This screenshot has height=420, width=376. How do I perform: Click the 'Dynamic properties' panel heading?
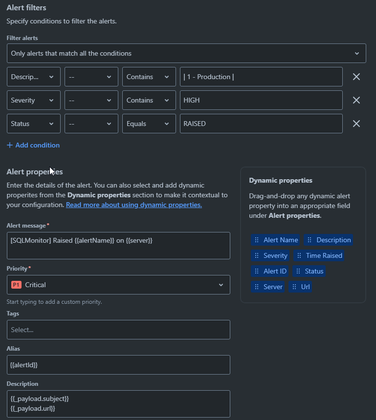click(x=281, y=181)
